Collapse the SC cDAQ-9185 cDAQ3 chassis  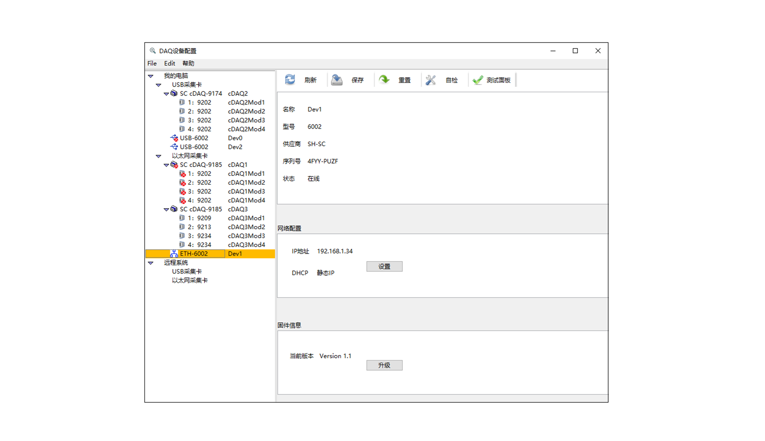coord(166,209)
